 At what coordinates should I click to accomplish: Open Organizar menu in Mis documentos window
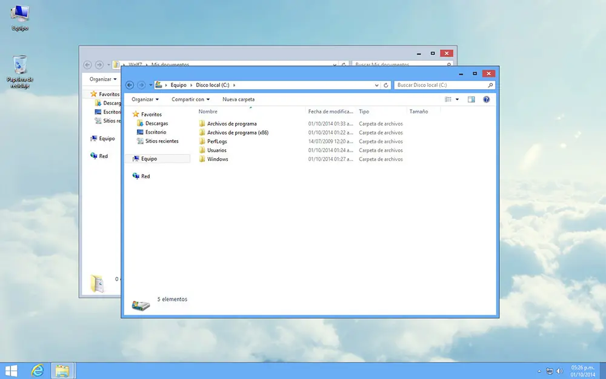pyautogui.click(x=103, y=79)
